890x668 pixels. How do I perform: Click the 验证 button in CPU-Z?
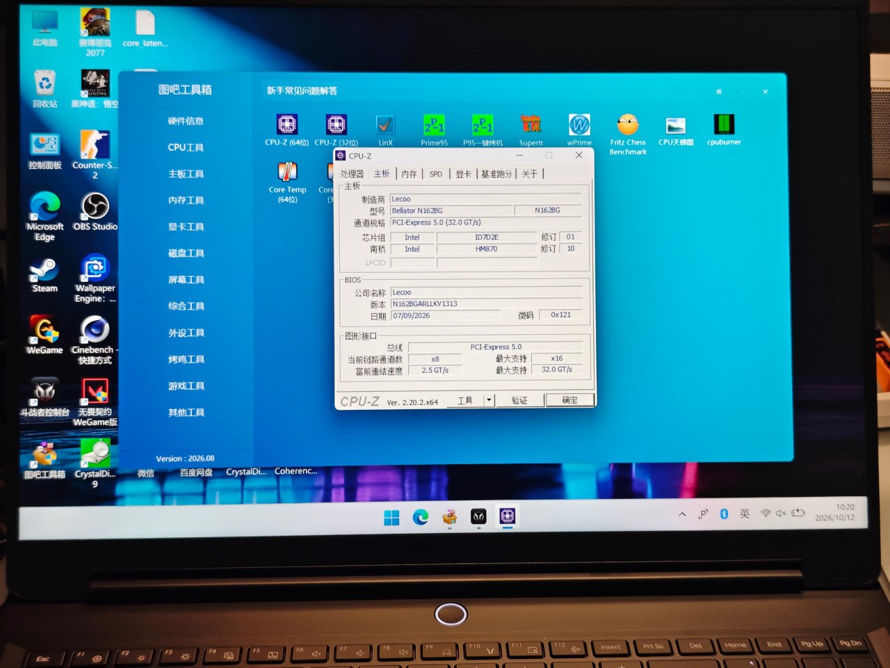pos(519,400)
